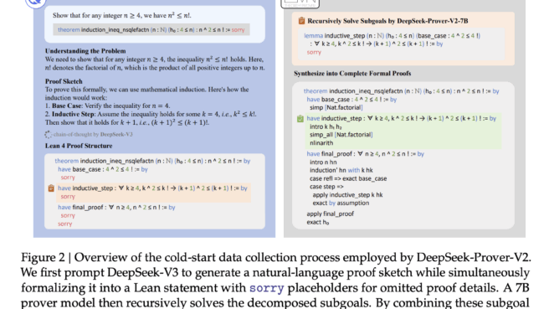Click the simp [Nat.factorial] line

pos(336,107)
